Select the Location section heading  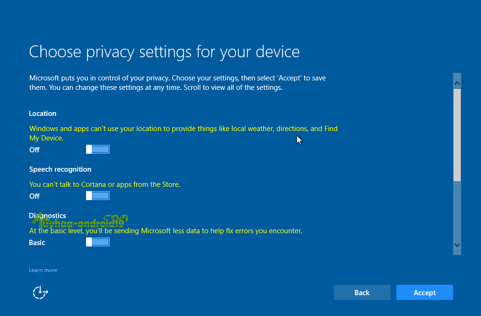pyautogui.click(x=43, y=113)
